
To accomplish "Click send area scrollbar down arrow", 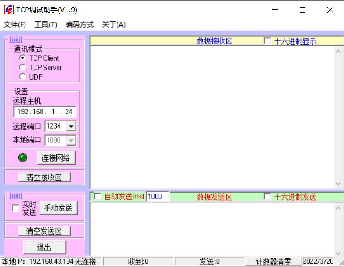I will pyautogui.click(x=338, y=253).
